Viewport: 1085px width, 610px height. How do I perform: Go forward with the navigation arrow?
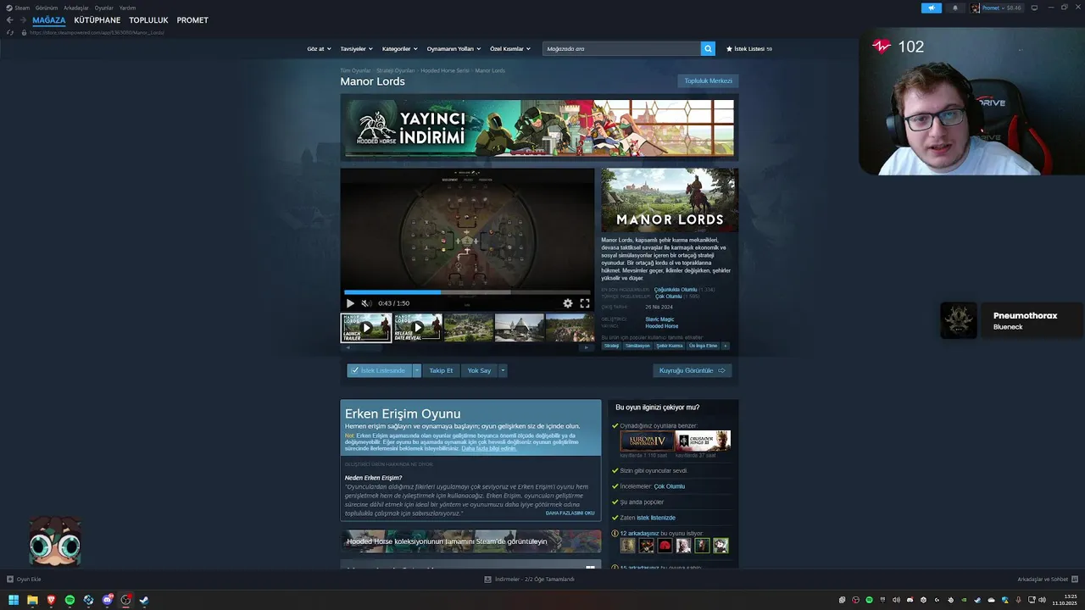(22, 20)
